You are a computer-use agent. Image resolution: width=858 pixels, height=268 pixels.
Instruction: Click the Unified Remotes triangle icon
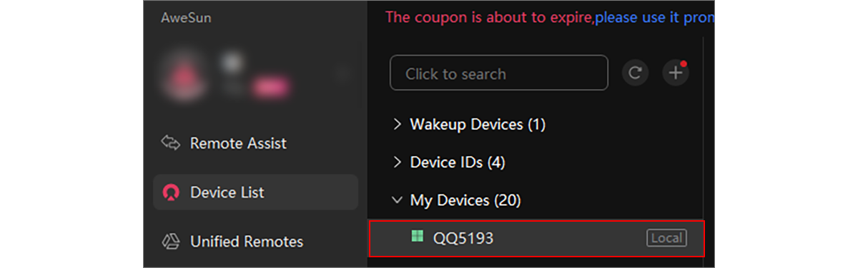pos(170,242)
